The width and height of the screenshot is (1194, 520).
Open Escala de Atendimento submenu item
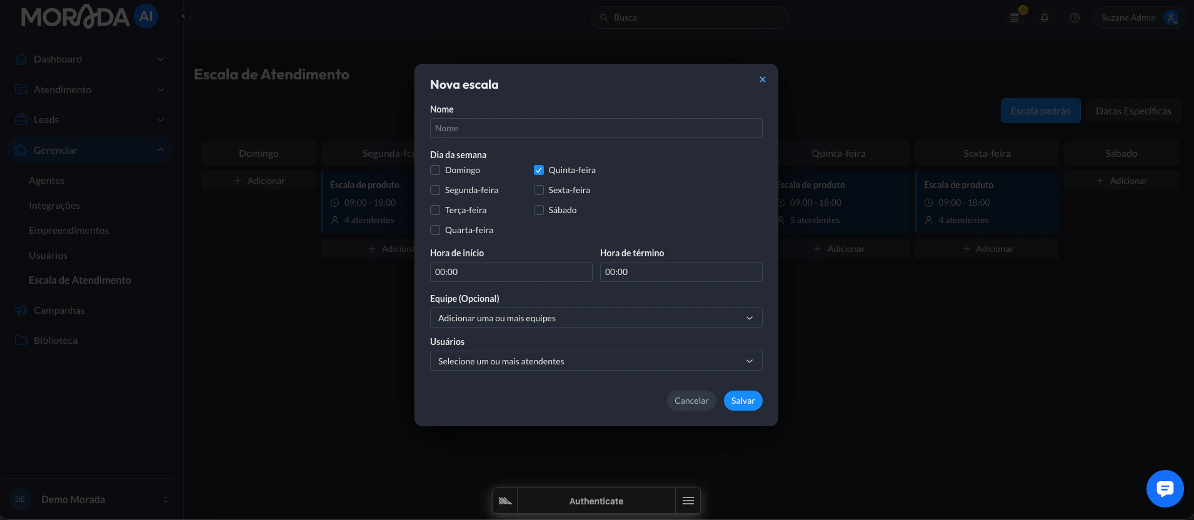[x=80, y=280]
